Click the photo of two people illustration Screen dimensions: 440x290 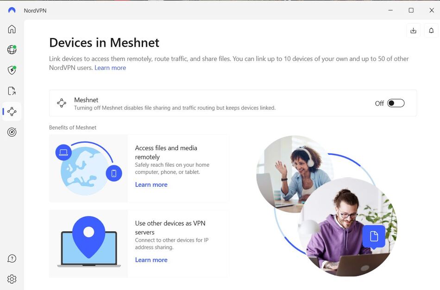pyautogui.click(x=327, y=206)
